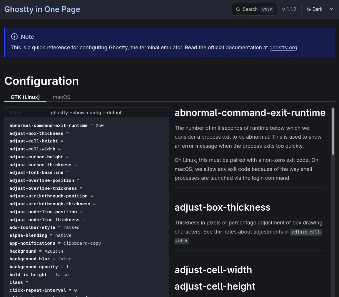The image size is (339, 297).
Task: Follow the ghostty.org link
Action: (x=283, y=48)
